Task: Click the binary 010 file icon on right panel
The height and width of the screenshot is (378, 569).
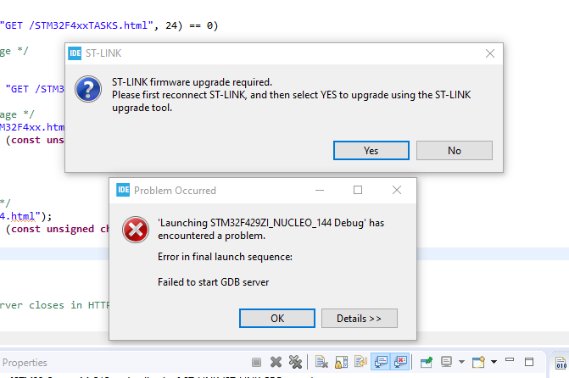Action: 561,363
